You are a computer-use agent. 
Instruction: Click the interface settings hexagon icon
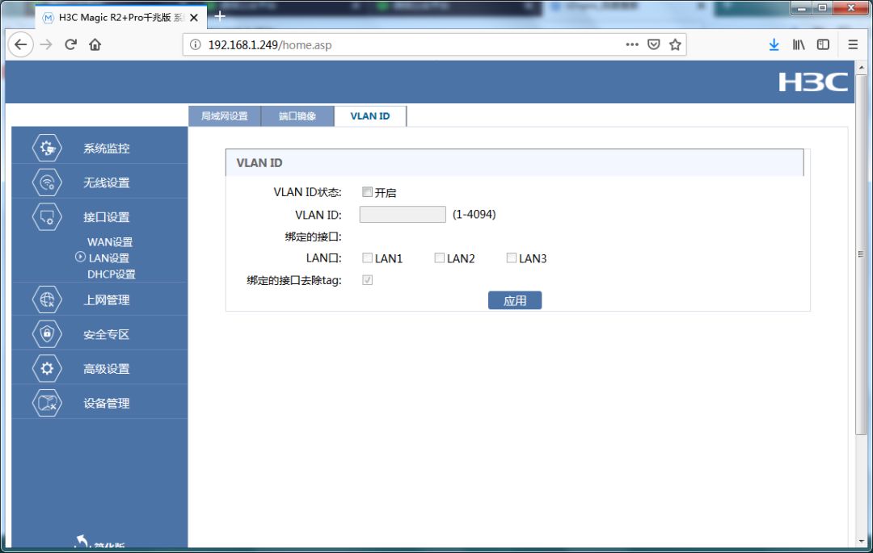point(47,216)
